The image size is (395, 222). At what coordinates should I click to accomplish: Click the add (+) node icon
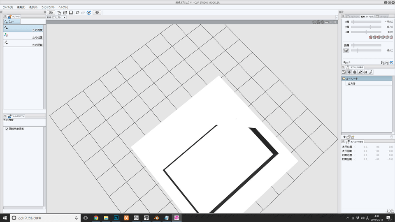[x=344, y=136]
